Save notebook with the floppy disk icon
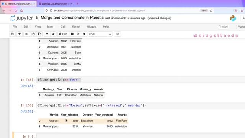Screen dimensions: 245x138 pos(12,34)
